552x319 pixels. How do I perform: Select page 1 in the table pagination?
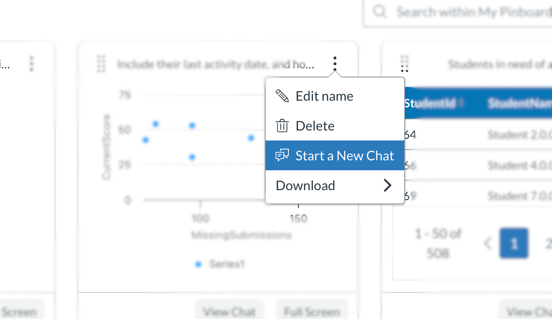(514, 244)
